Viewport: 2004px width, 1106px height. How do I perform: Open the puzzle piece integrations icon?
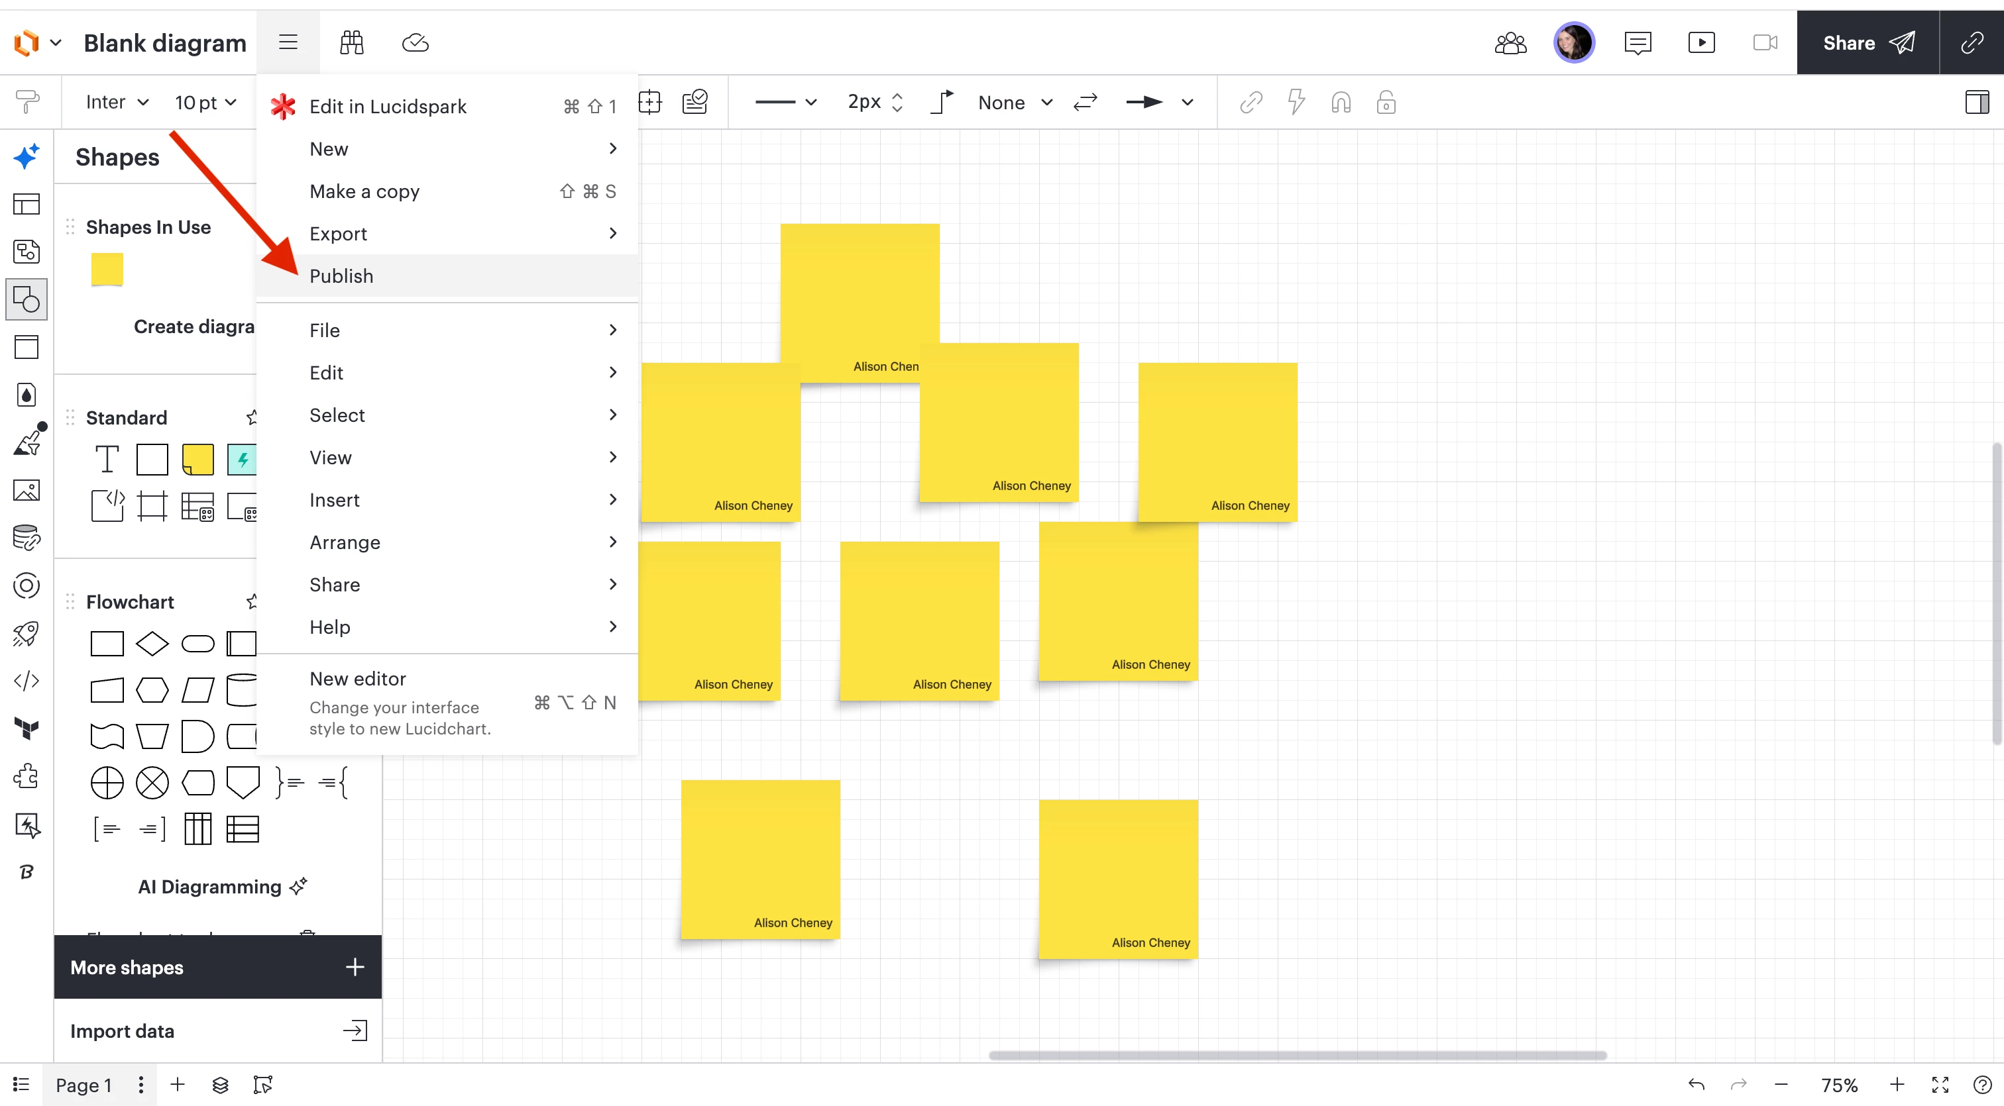tap(27, 776)
